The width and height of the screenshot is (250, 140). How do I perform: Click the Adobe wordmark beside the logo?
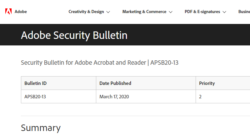click(x=21, y=12)
